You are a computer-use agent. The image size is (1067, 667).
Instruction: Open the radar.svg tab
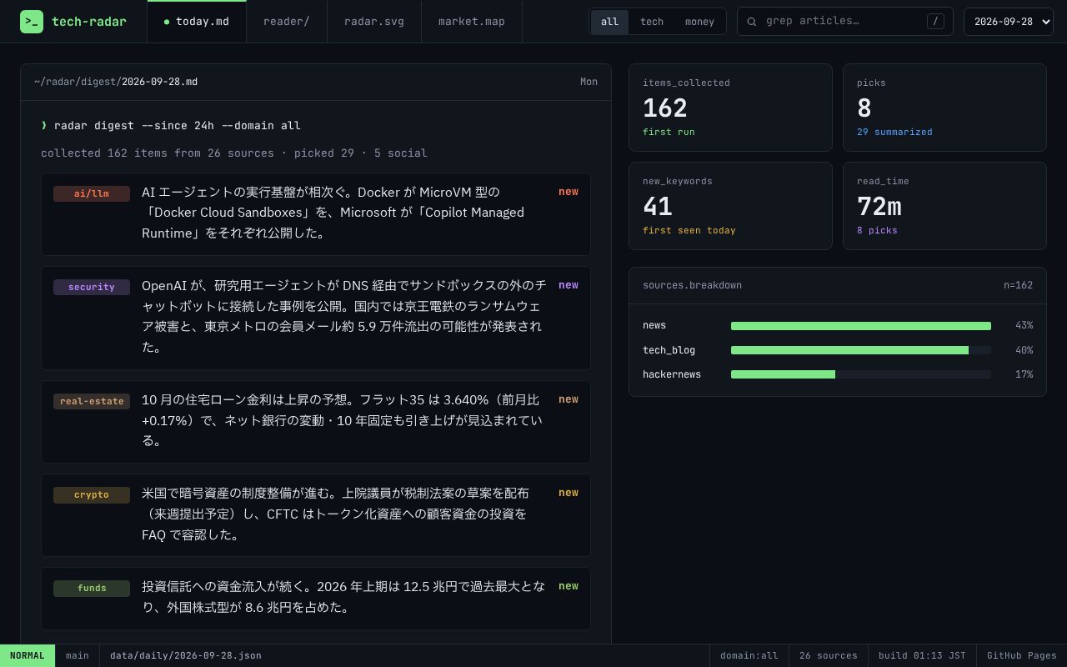click(374, 22)
